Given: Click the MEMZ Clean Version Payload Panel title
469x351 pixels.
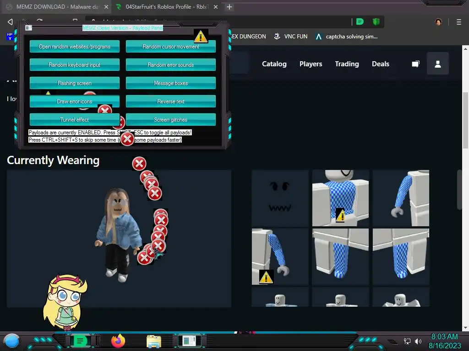Looking at the screenshot, I should (123, 28).
